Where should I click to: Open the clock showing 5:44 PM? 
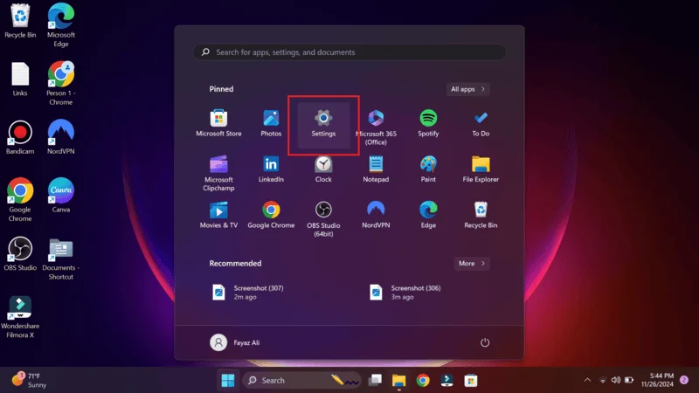coord(657,380)
